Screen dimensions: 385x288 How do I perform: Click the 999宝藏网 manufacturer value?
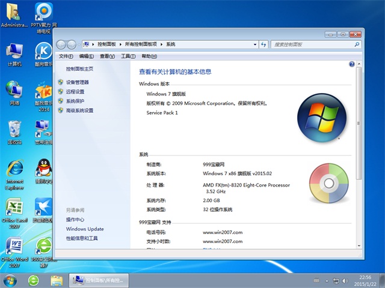pos(214,164)
